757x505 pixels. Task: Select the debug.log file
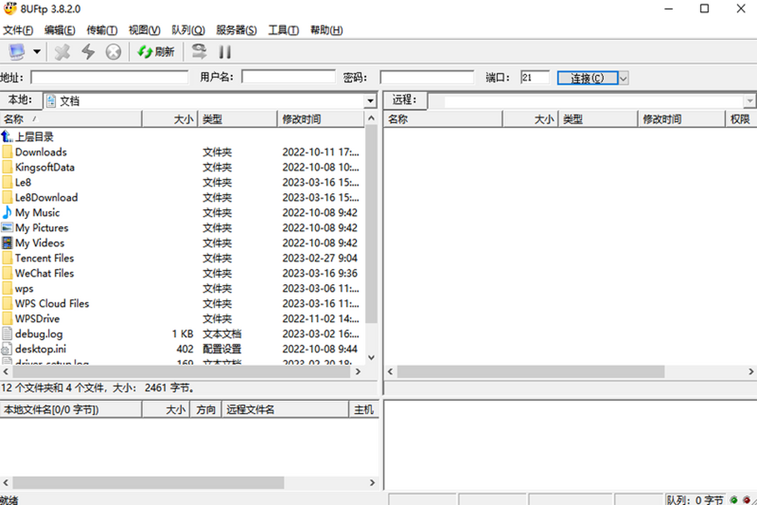pos(38,334)
